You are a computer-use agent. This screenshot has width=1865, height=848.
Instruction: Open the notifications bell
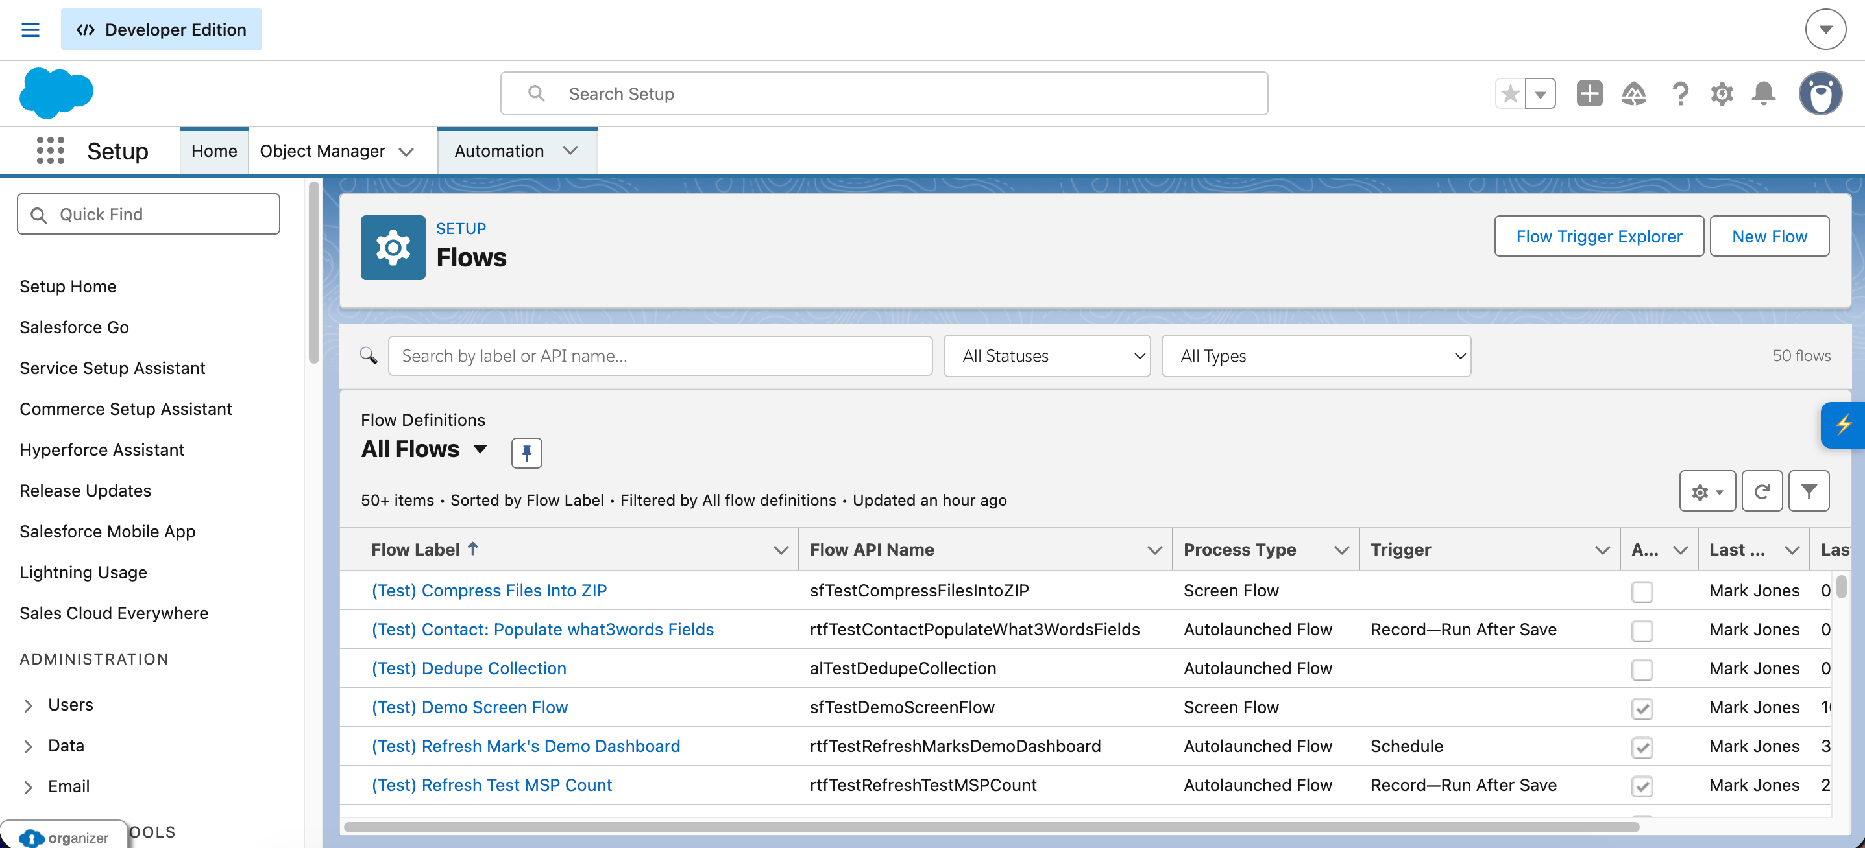1763,93
